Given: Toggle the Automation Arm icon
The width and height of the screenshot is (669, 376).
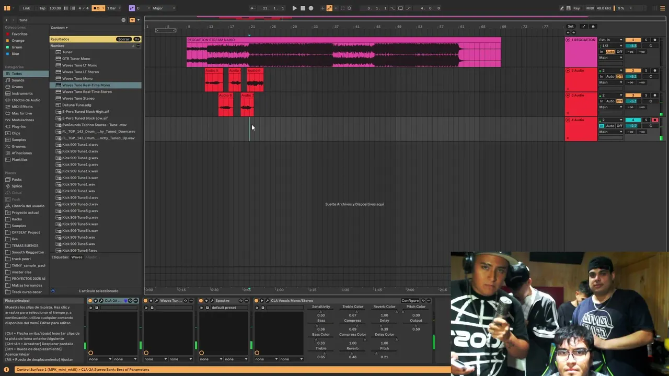Looking at the screenshot, I should 329,8.
